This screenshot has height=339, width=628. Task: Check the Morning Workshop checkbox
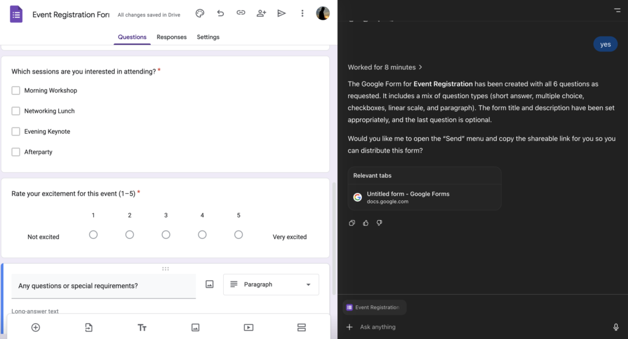16,91
